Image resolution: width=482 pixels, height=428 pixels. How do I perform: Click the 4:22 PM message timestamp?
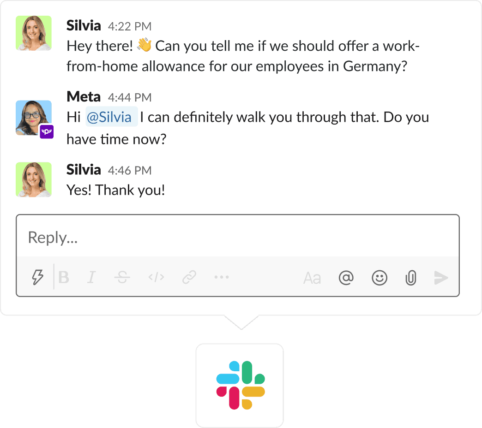point(130,26)
